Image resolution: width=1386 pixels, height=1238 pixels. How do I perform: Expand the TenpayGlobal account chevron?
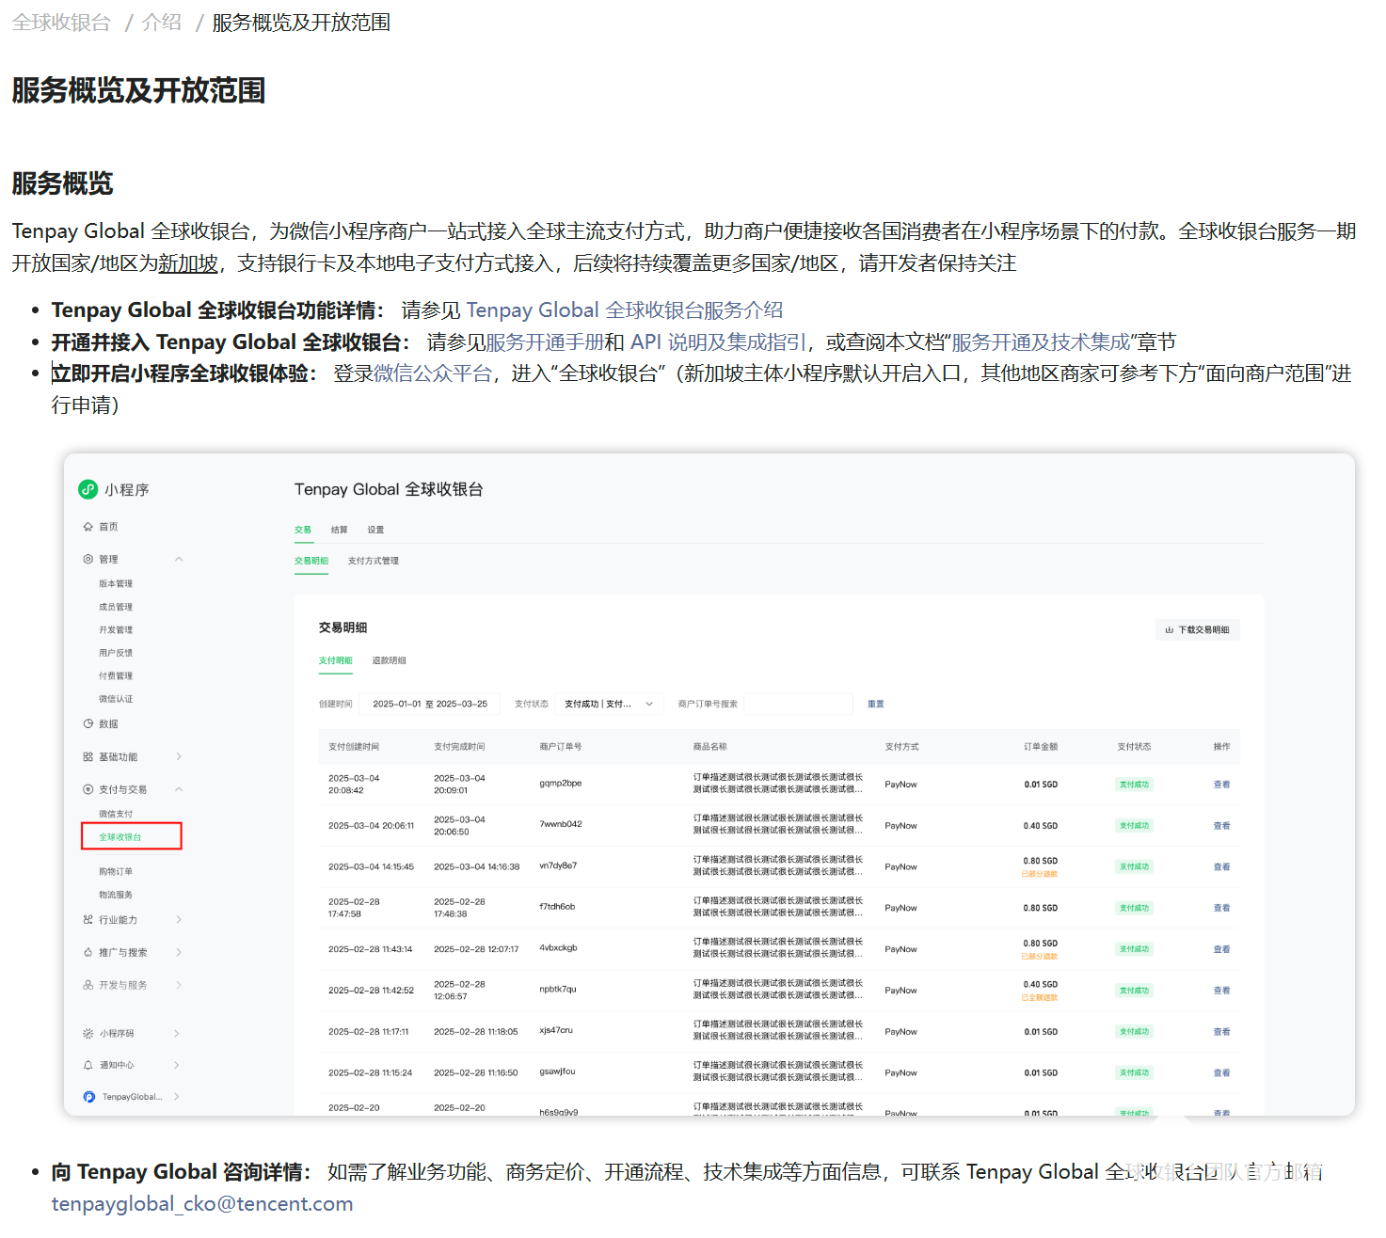pos(177,1097)
